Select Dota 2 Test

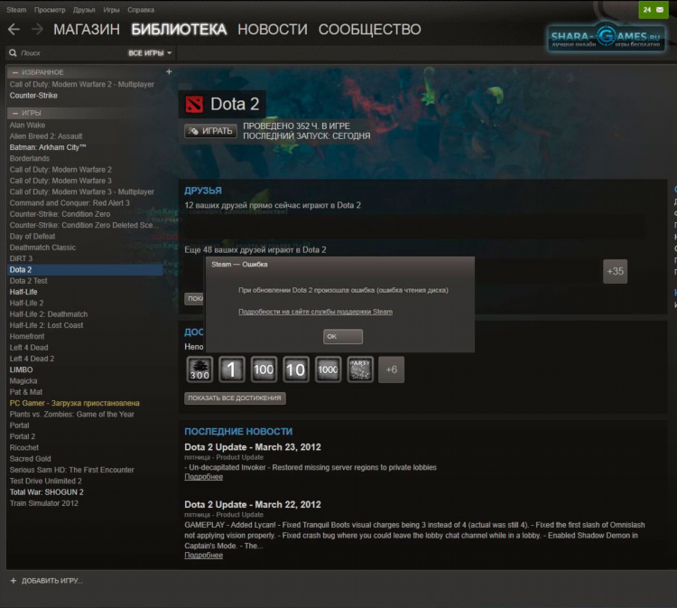pos(29,281)
